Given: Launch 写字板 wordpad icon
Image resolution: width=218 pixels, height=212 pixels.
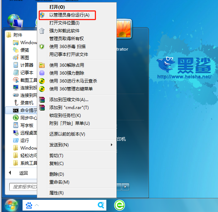Looking at the screenshot, I should (x=16, y=125).
